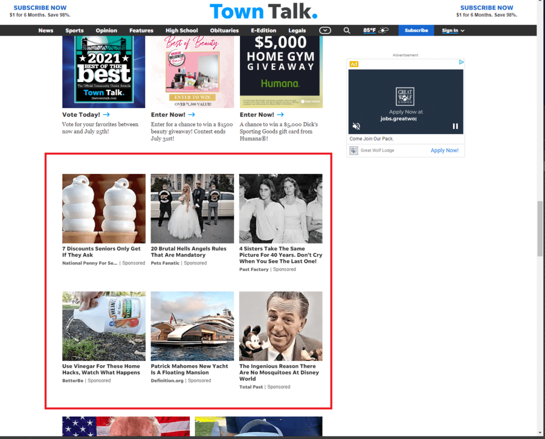Open the Mickey Mouse puppet thumbnail
The image size is (545, 439).
pyautogui.click(x=281, y=326)
